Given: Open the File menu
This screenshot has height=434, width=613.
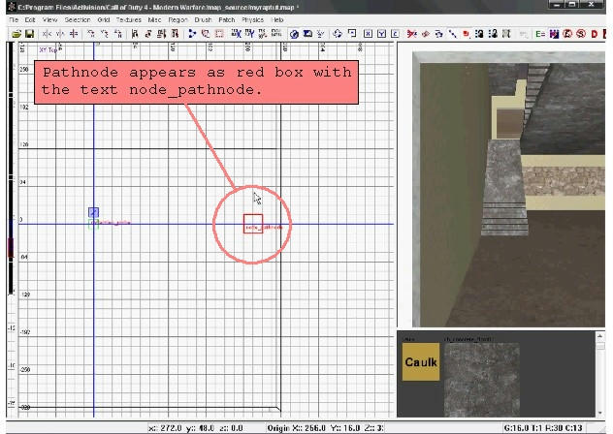Looking at the screenshot, I should 14,19.
